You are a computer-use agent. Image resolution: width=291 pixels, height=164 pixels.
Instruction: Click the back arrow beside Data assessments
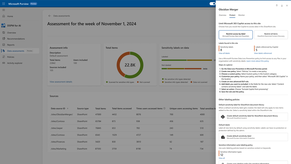click(50, 16)
